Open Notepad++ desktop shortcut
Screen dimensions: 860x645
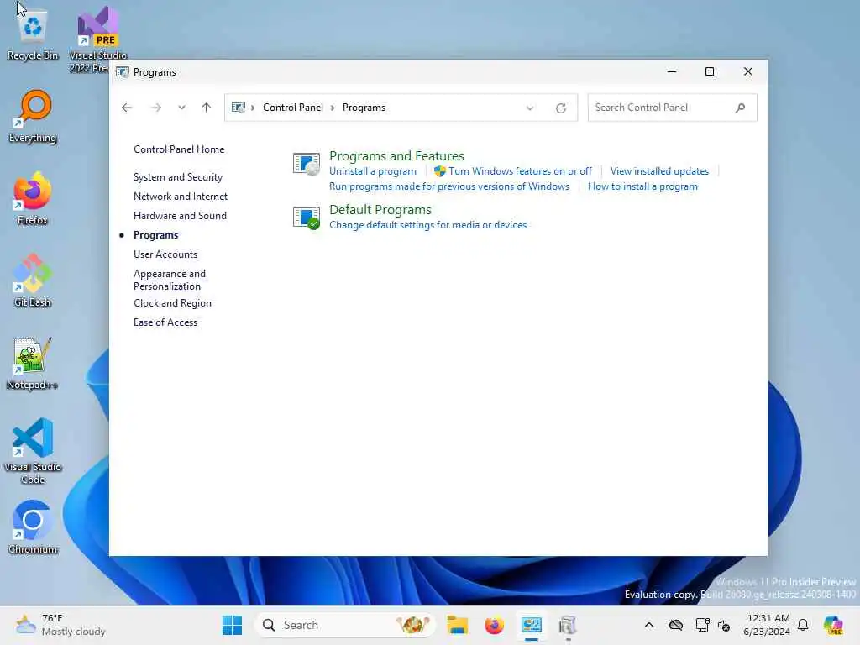(x=33, y=363)
